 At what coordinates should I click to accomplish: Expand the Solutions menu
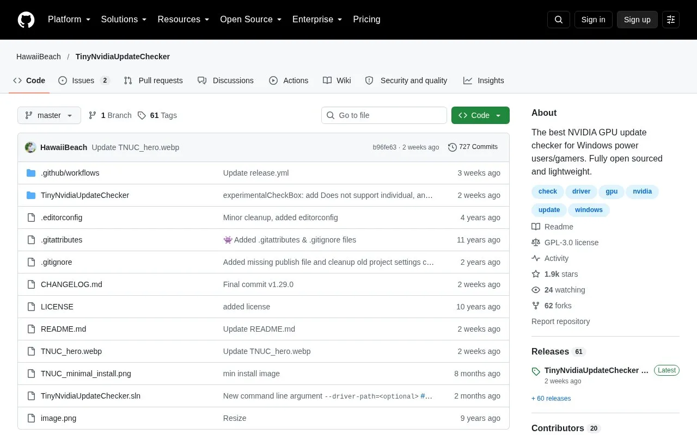point(124,20)
